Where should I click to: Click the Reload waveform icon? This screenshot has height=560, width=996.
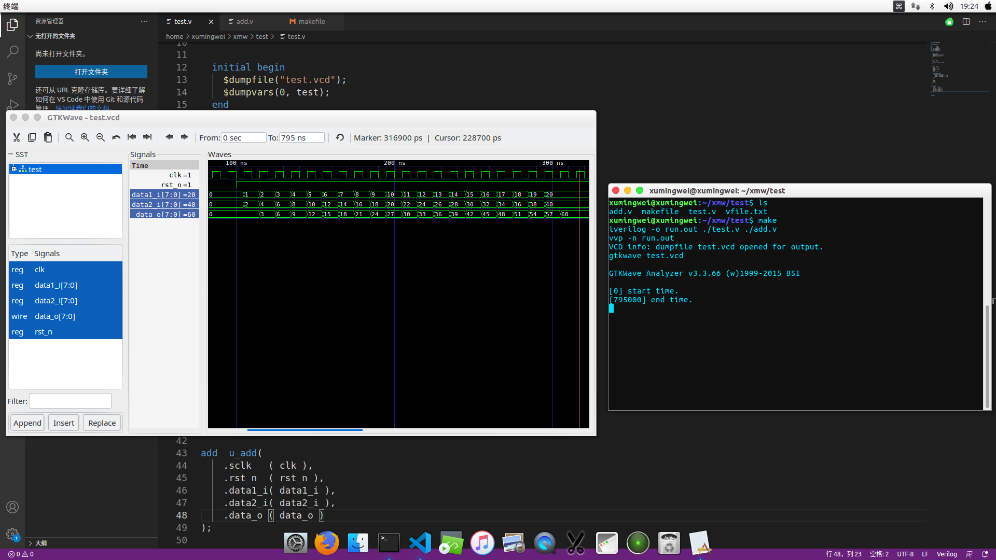(340, 137)
